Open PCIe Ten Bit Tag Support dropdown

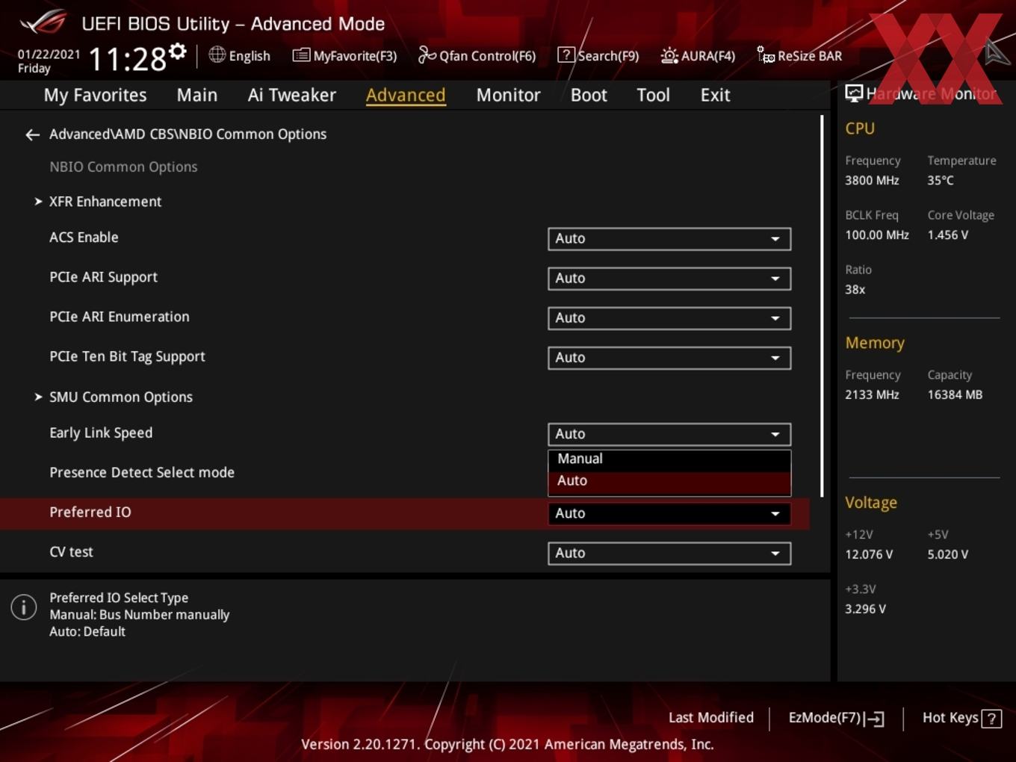(x=669, y=358)
